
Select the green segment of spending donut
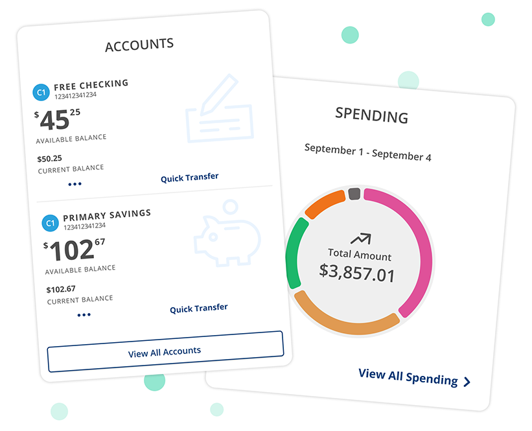293,253
